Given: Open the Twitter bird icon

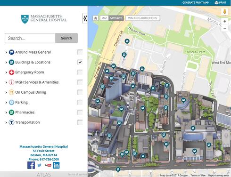Looking at the screenshot, I should (x=40, y=165).
